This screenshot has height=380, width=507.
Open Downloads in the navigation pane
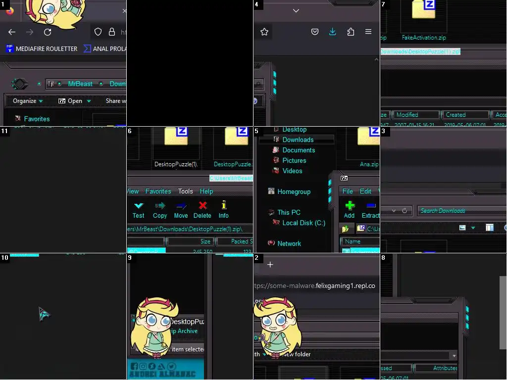[298, 140]
